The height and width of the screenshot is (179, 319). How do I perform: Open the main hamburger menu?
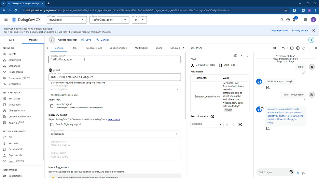point(6,20)
